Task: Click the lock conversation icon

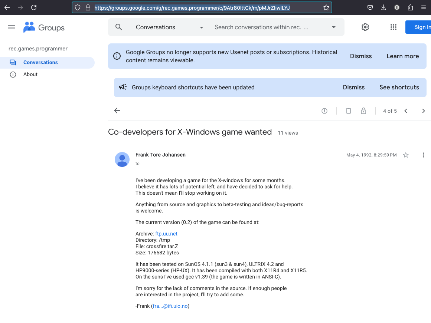Action: point(363,111)
